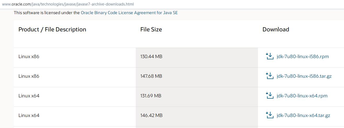Click Linux x64 label in the 146.42 MB row
This screenshot has width=344, height=128.
pyautogui.click(x=29, y=115)
